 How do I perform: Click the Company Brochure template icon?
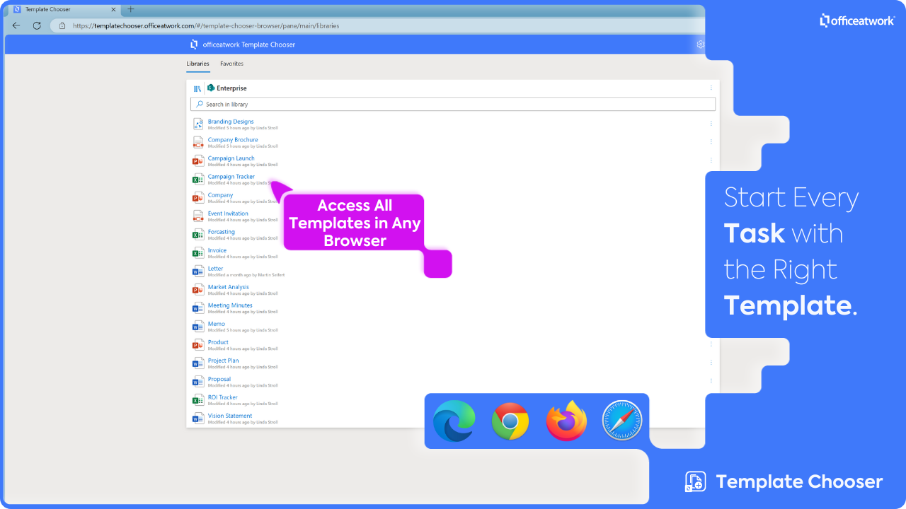pyautogui.click(x=198, y=142)
